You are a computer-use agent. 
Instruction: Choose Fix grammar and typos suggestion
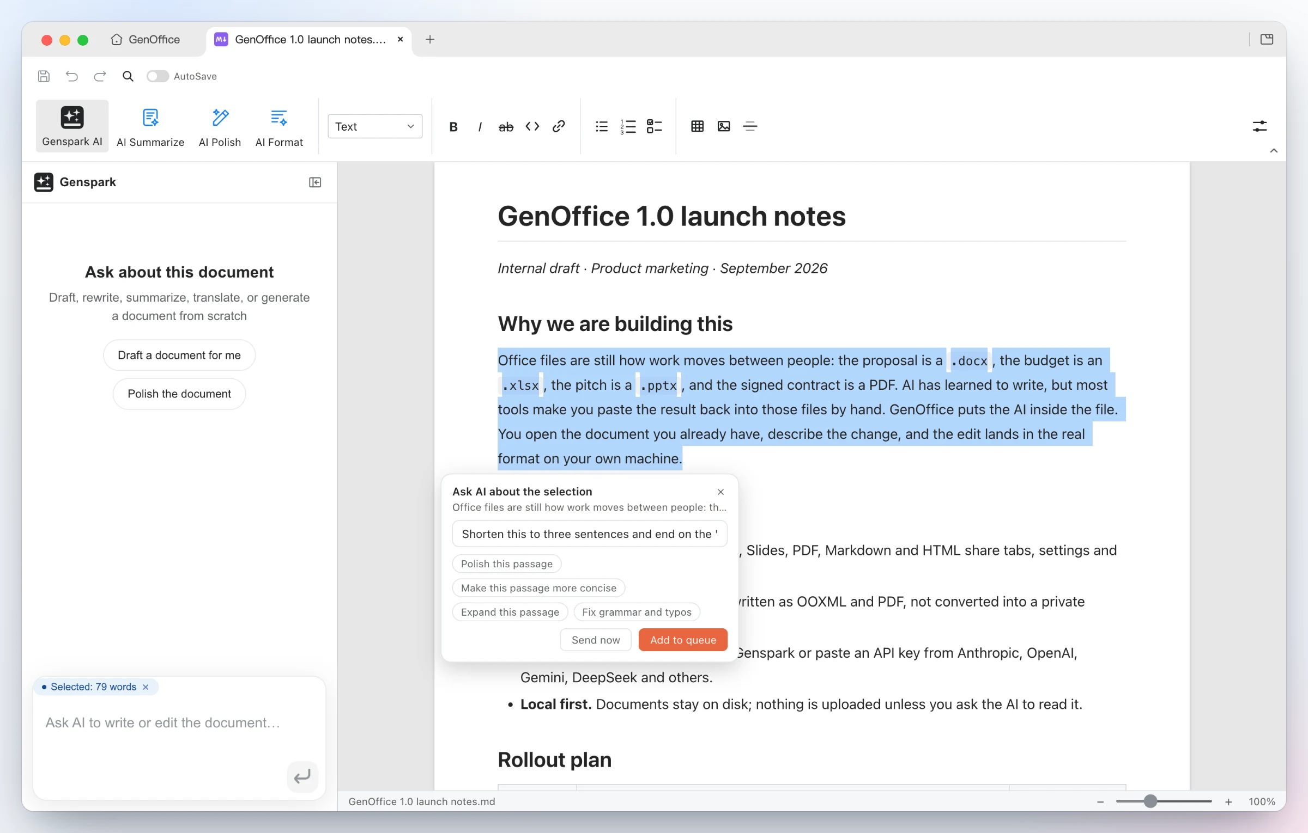(637, 612)
